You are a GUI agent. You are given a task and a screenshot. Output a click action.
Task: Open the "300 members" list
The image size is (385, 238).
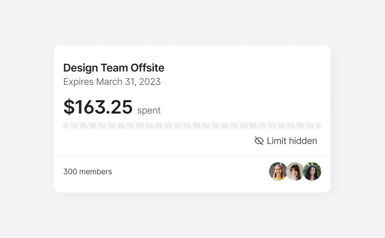pos(88,172)
